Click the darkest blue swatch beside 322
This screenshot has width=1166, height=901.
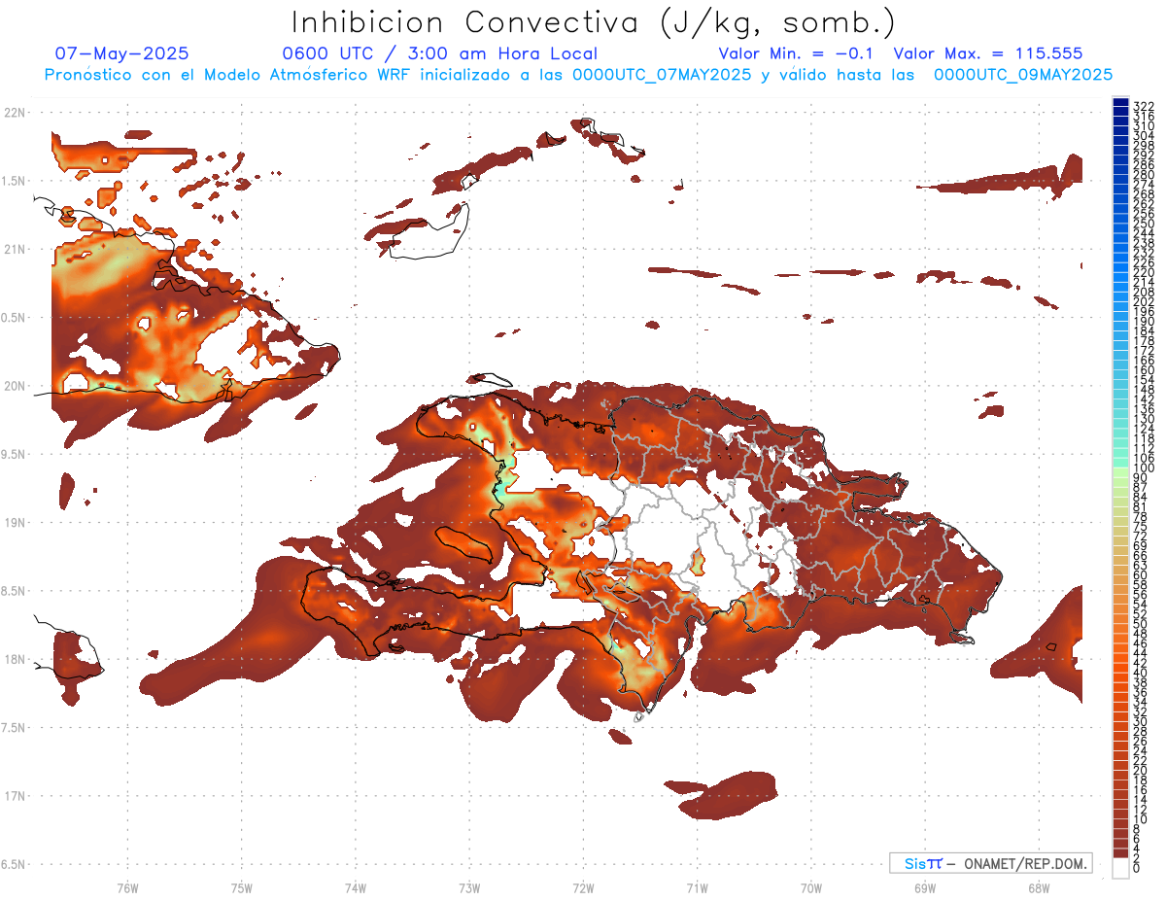[x=1120, y=104]
